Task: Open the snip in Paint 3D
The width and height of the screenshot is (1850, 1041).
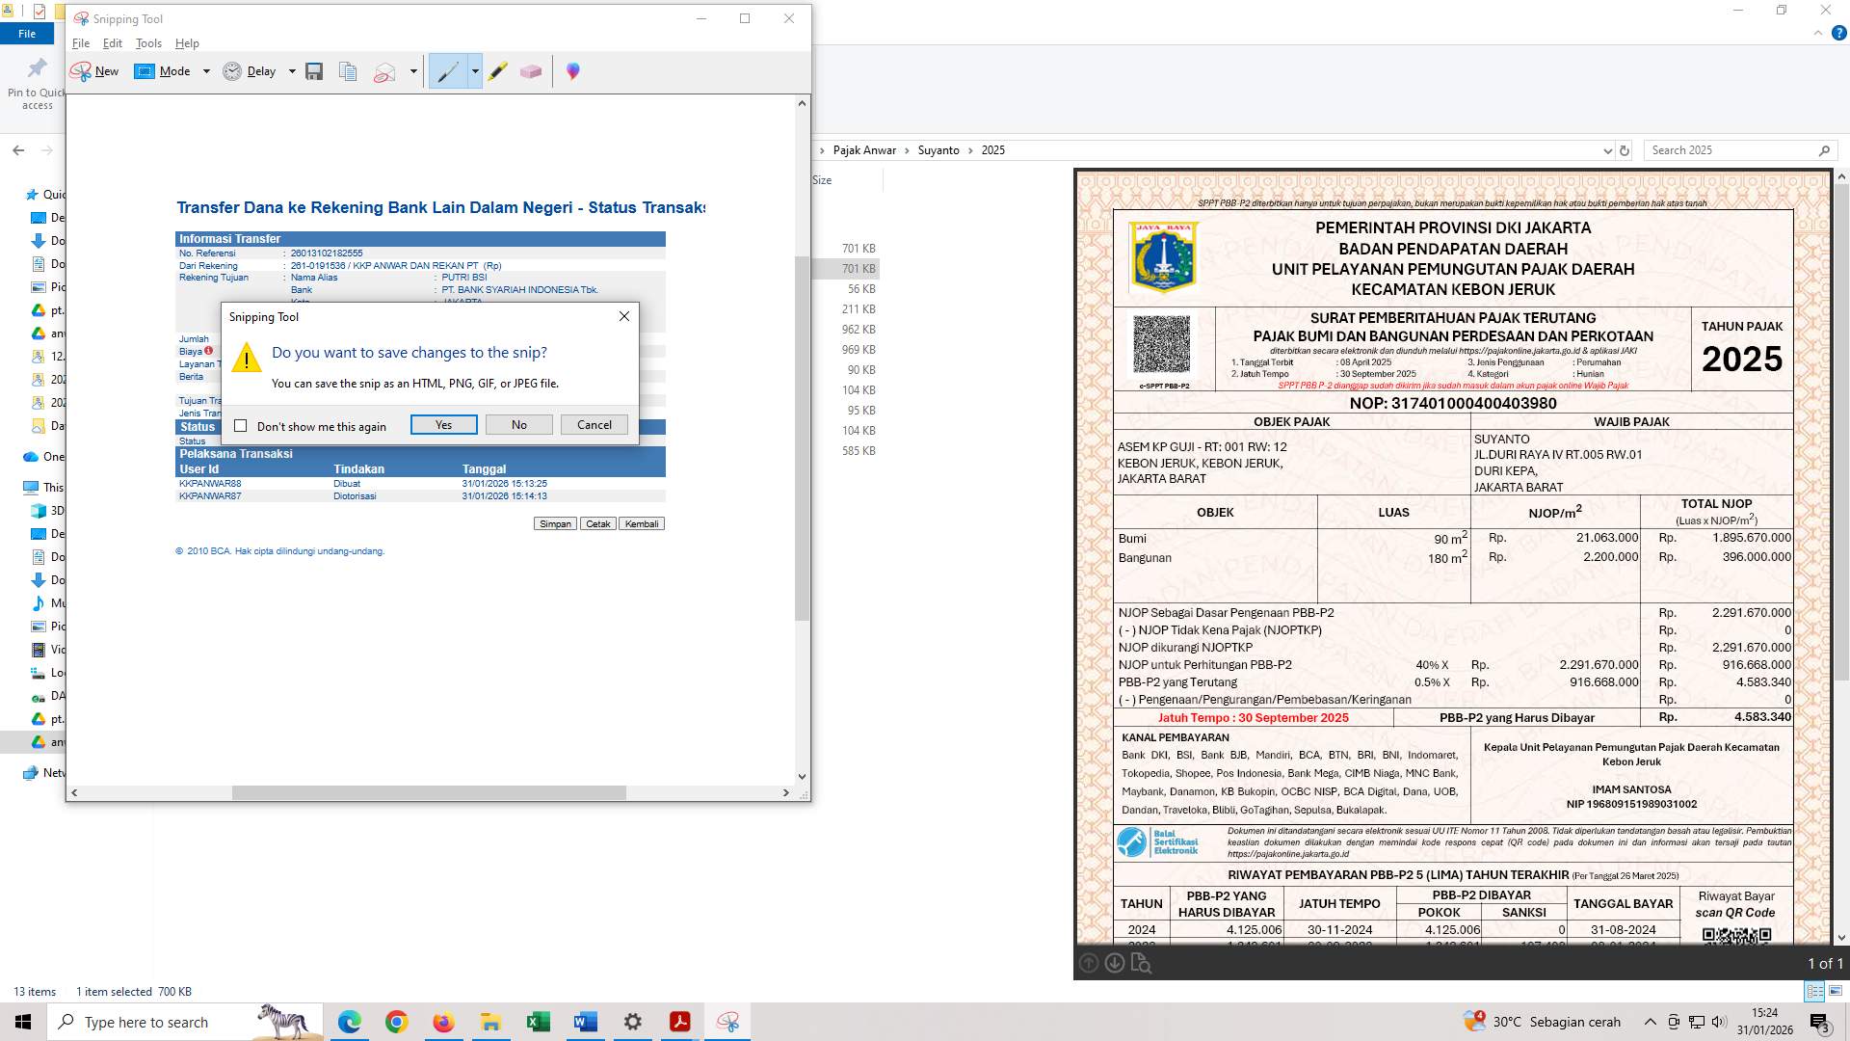Action: 573,70
